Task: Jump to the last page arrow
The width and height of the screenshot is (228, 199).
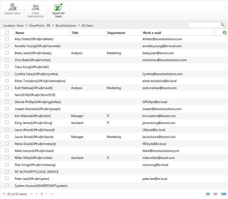Action: (x=52, y=194)
